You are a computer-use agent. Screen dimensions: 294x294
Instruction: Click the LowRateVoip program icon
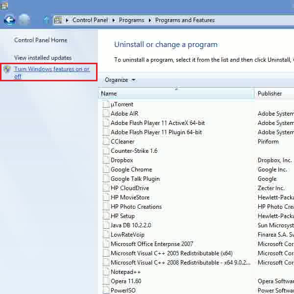click(x=106, y=235)
